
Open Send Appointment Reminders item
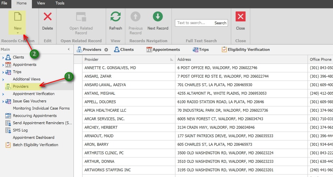click(42, 123)
